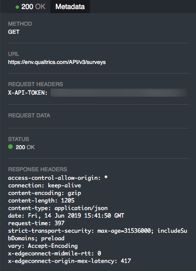
Task: Click the REQUEST HEADERS section label
Action: tap(36, 84)
